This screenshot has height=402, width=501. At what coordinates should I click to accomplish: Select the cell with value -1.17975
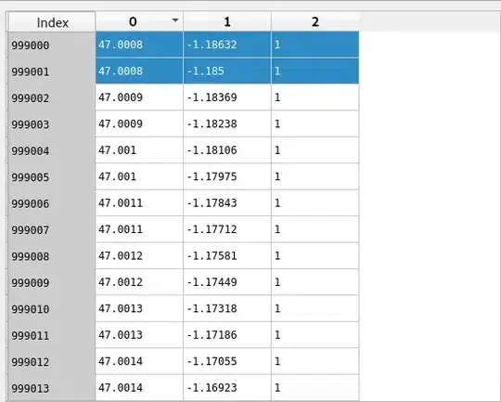coord(227,176)
